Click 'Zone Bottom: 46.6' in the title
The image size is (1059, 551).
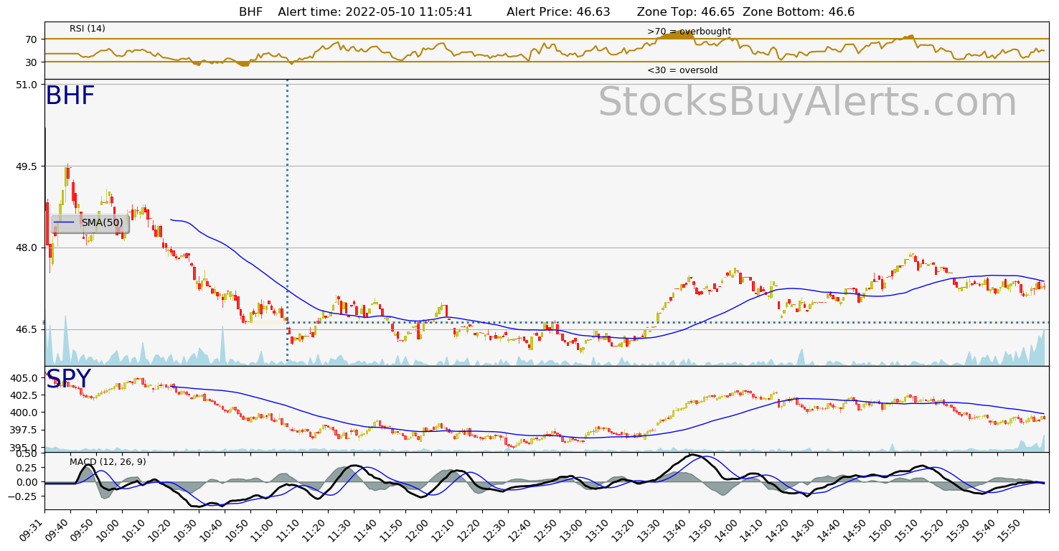tap(799, 12)
